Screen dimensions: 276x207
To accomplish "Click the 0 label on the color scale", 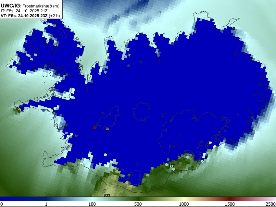I will click(2, 204).
